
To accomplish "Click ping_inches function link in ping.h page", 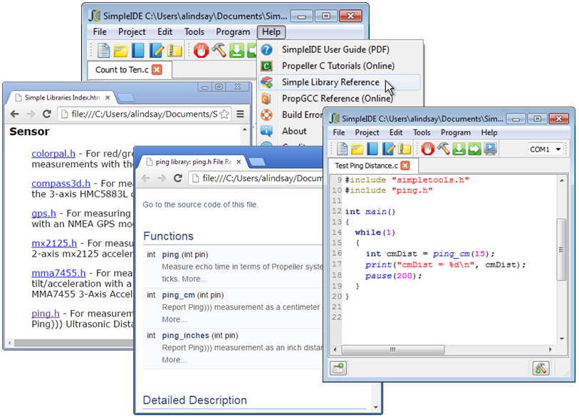I will coord(185,336).
